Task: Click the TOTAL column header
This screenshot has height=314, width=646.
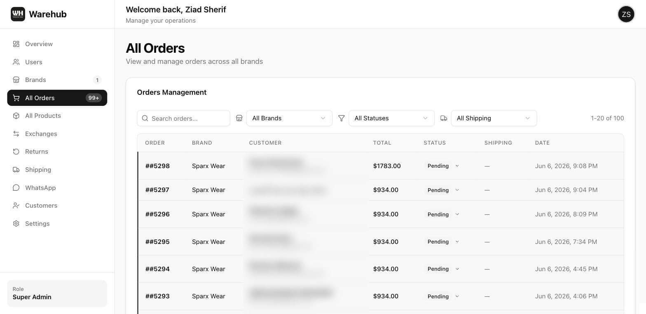Action: tap(382, 143)
